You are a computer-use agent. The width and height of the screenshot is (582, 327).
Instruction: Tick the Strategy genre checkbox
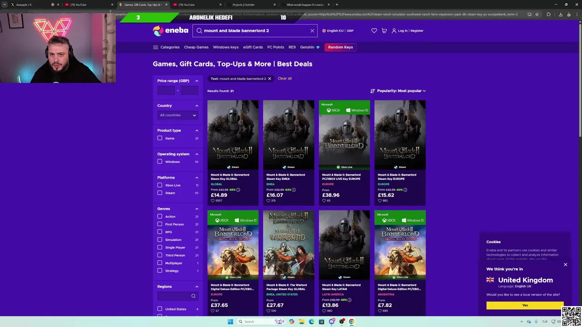pos(160,271)
